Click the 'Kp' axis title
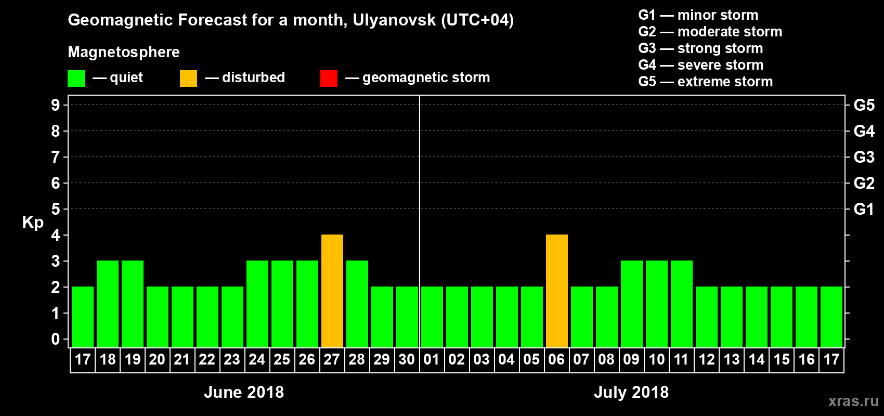 (33, 223)
